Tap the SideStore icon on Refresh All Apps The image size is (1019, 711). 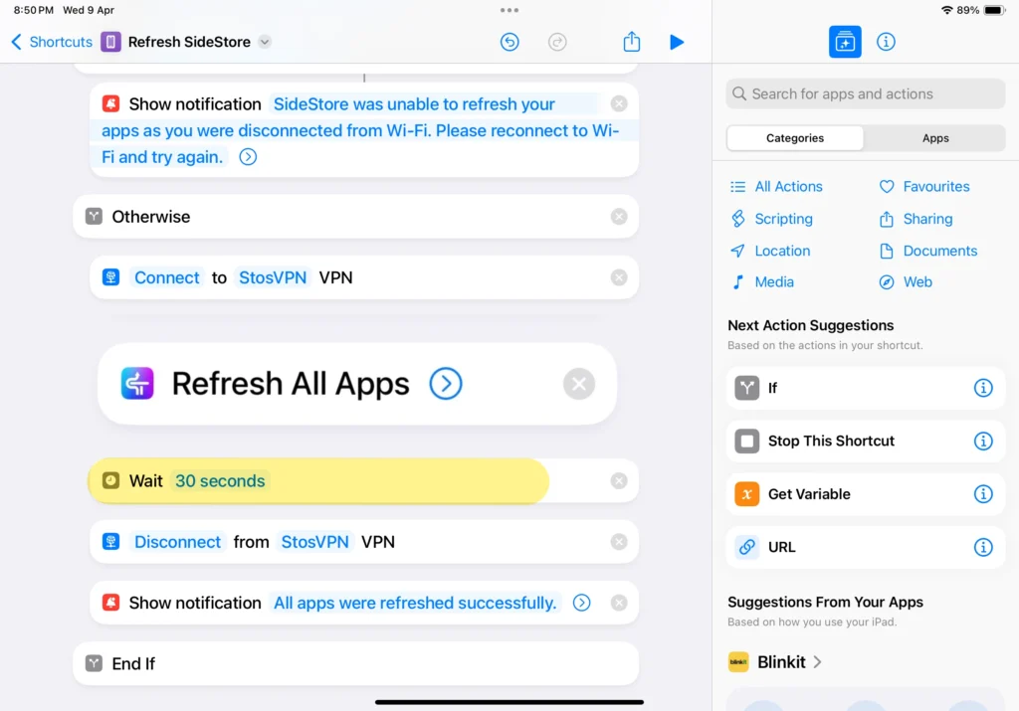coord(137,384)
